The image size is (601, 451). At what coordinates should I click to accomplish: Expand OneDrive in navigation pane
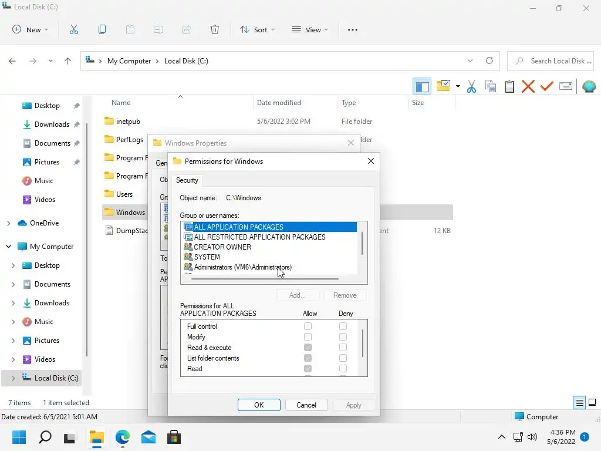(x=8, y=223)
